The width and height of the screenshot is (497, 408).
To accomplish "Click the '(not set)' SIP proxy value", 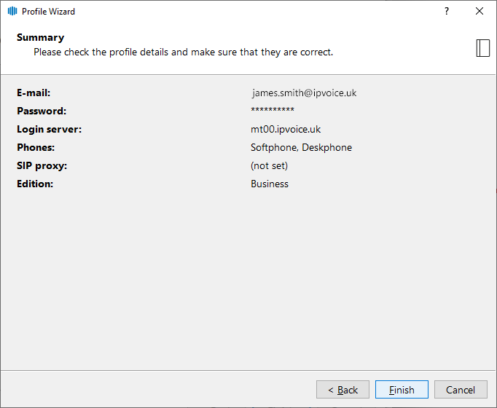I will (269, 166).
